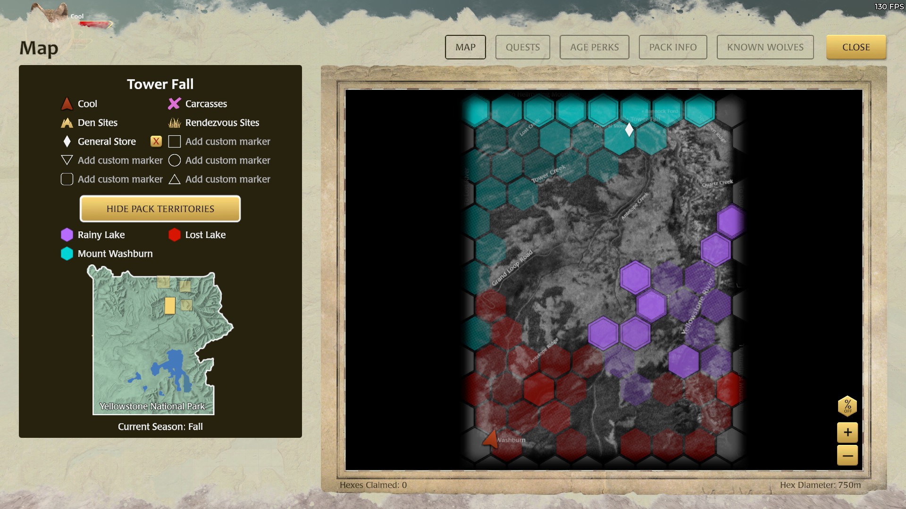Click the General Store diamond legend icon
The height and width of the screenshot is (509, 906).
[67, 141]
